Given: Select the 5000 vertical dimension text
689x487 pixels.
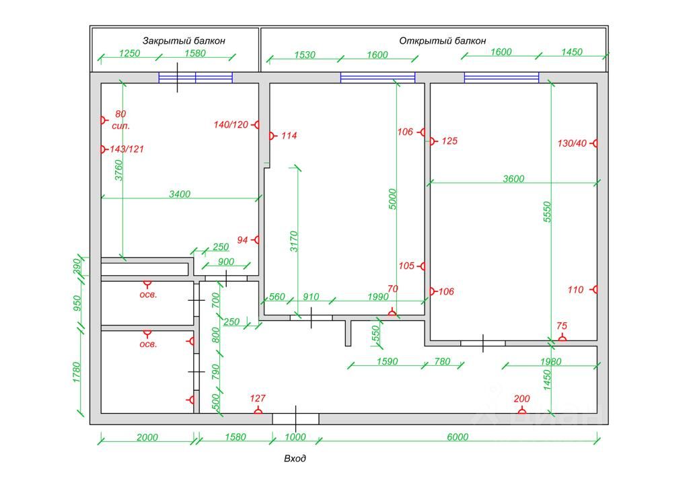Looking at the screenshot, I should (x=392, y=199).
